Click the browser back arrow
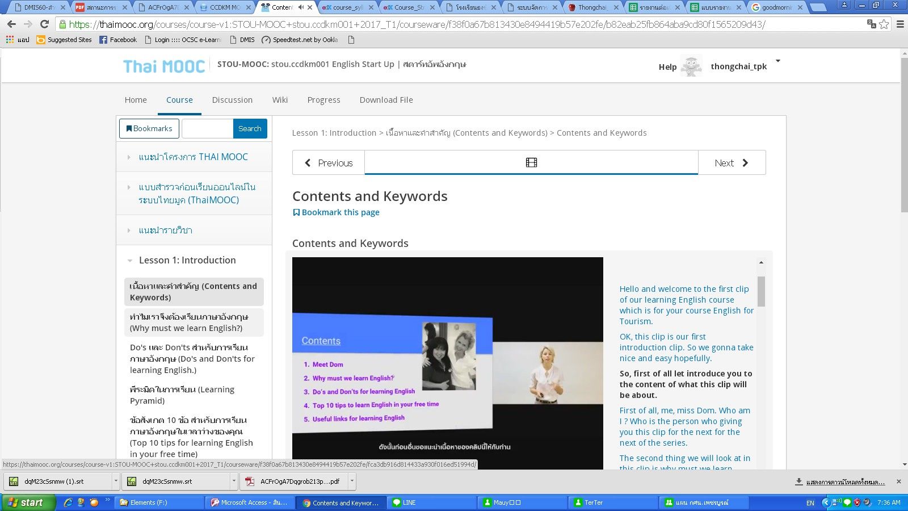The height and width of the screenshot is (511, 908). [x=11, y=24]
